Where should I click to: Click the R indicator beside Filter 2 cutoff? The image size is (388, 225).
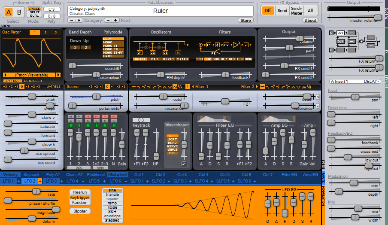click(317, 97)
